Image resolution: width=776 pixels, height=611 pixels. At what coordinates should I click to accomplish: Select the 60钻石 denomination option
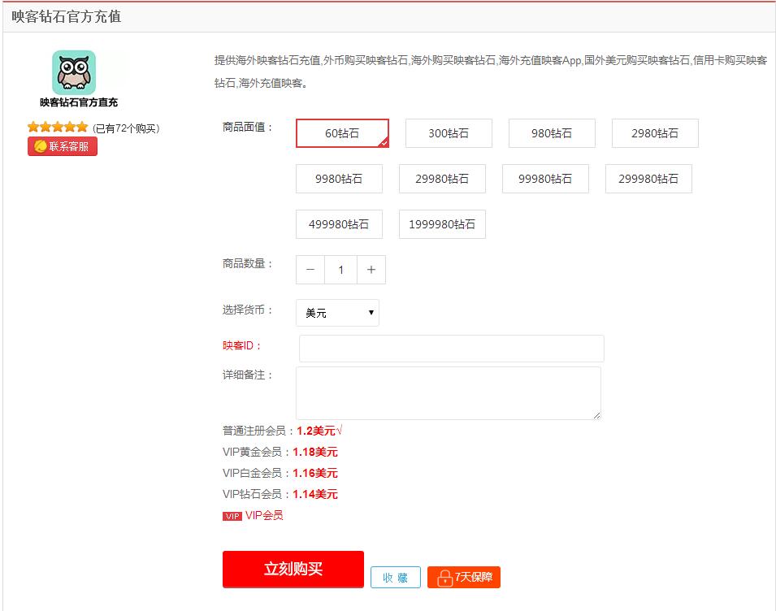pos(342,133)
